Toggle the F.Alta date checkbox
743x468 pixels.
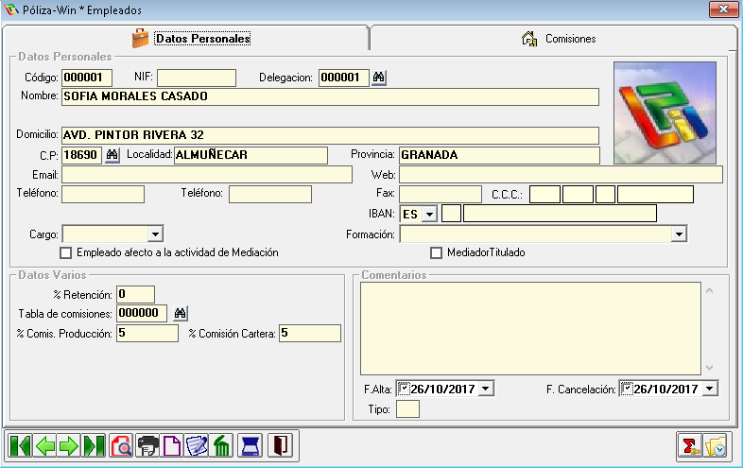(x=404, y=390)
